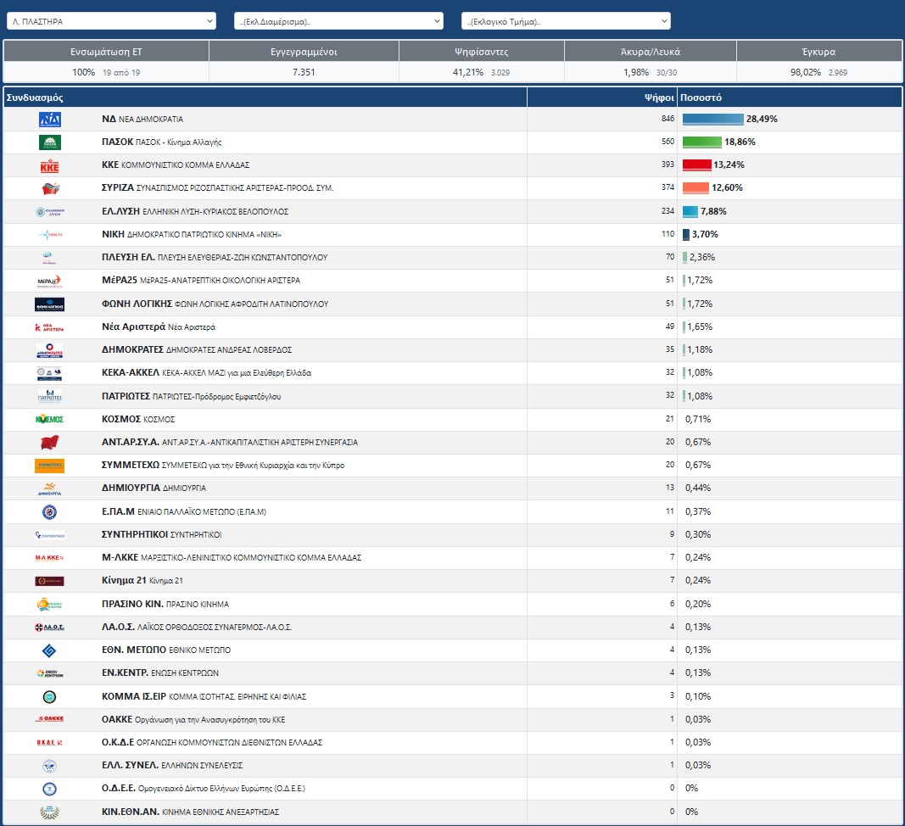Open the Εκλογικό Τμήμα dropdown

pos(567,21)
